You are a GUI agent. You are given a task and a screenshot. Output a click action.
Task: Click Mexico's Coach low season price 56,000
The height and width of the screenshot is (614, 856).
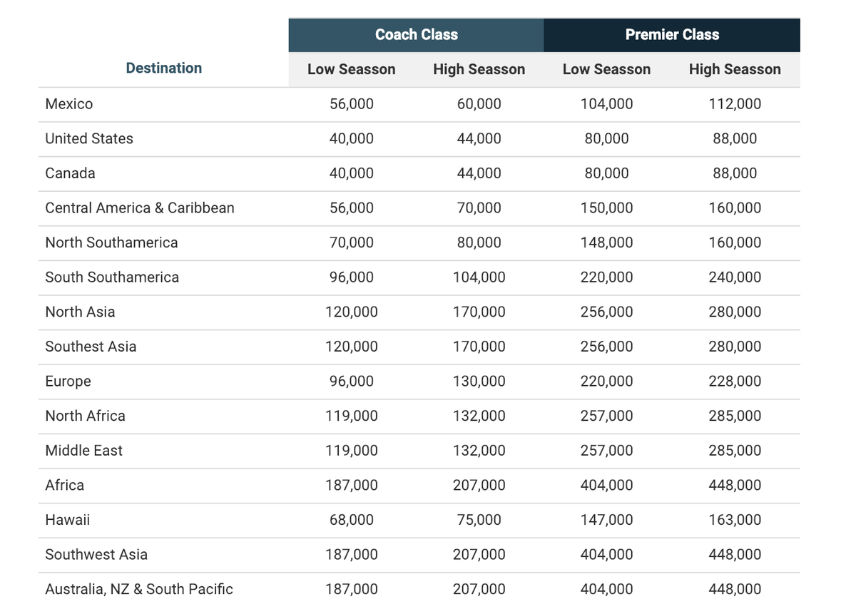point(352,103)
